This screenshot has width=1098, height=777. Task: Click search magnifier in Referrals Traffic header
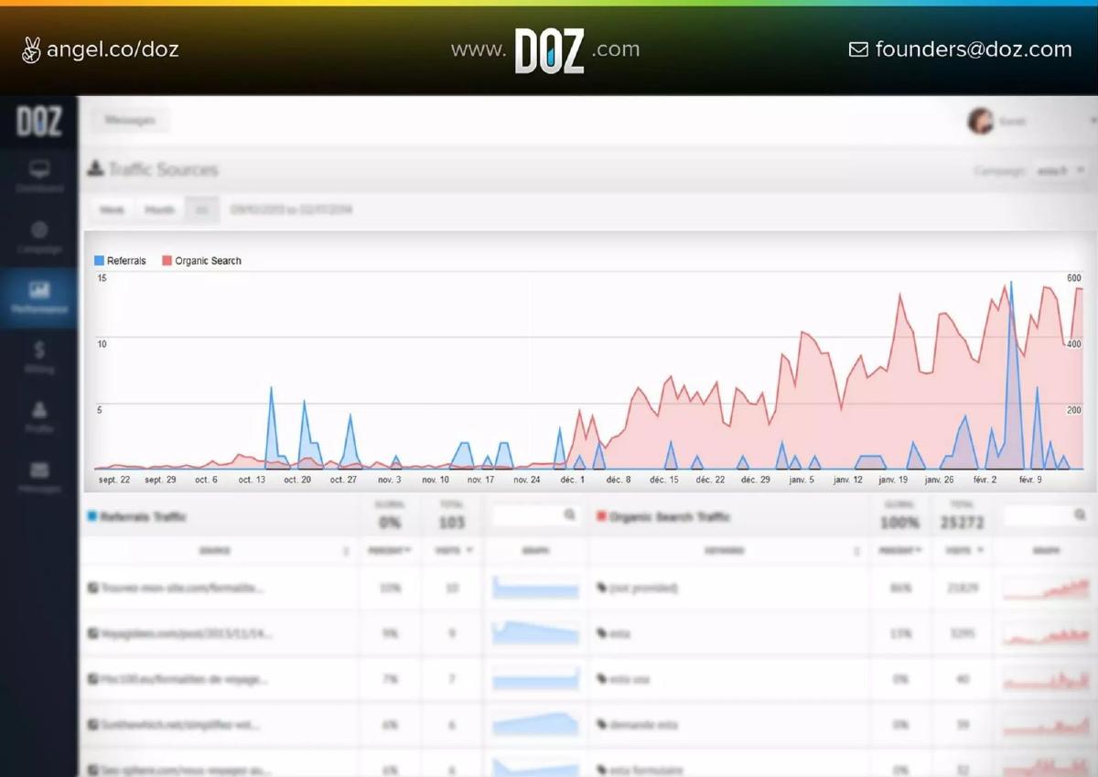pos(570,515)
